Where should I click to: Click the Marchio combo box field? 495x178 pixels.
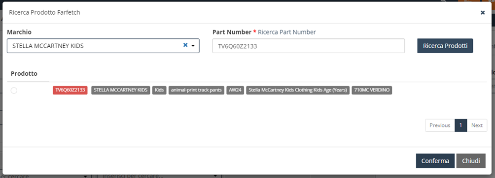tap(103, 46)
